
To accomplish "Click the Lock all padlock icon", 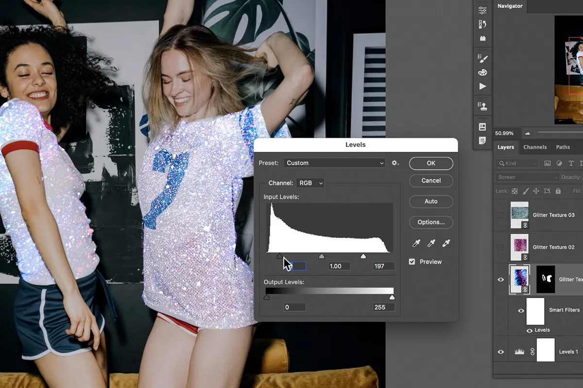I will tap(558, 191).
